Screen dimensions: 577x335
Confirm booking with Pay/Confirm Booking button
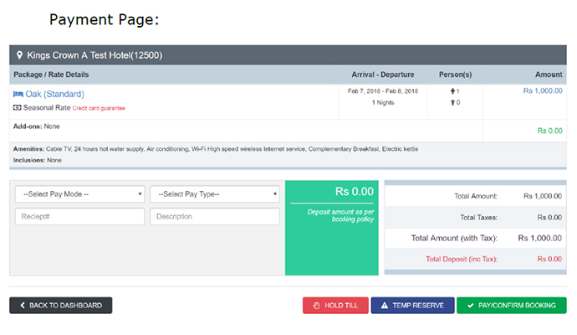pyautogui.click(x=512, y=306)
